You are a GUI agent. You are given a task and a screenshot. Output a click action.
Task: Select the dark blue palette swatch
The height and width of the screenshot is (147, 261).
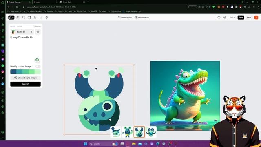13,72
